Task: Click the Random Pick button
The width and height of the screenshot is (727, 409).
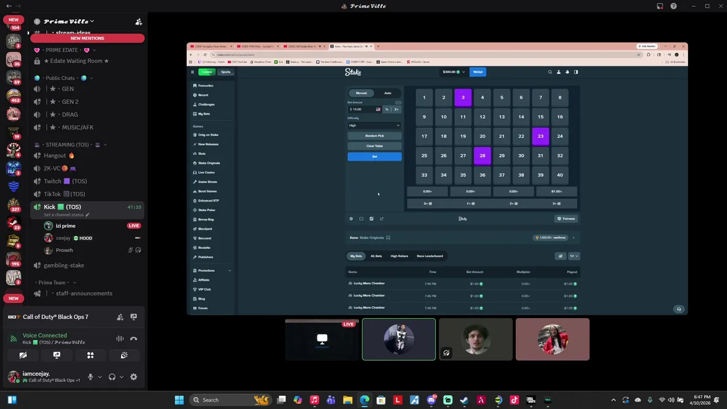Action: point(374,136)
